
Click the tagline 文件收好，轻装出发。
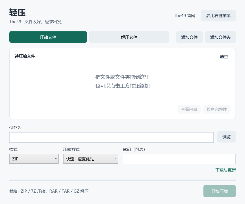click(44, 22)
